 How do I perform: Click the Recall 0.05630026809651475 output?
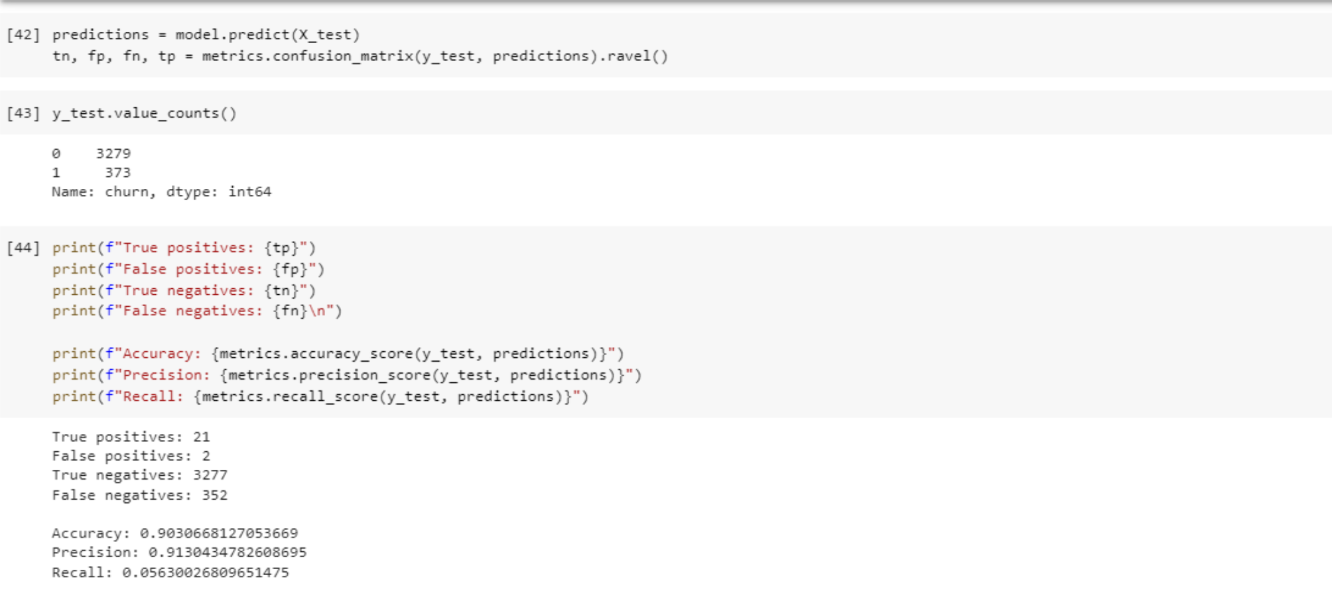tap(170, 573)
